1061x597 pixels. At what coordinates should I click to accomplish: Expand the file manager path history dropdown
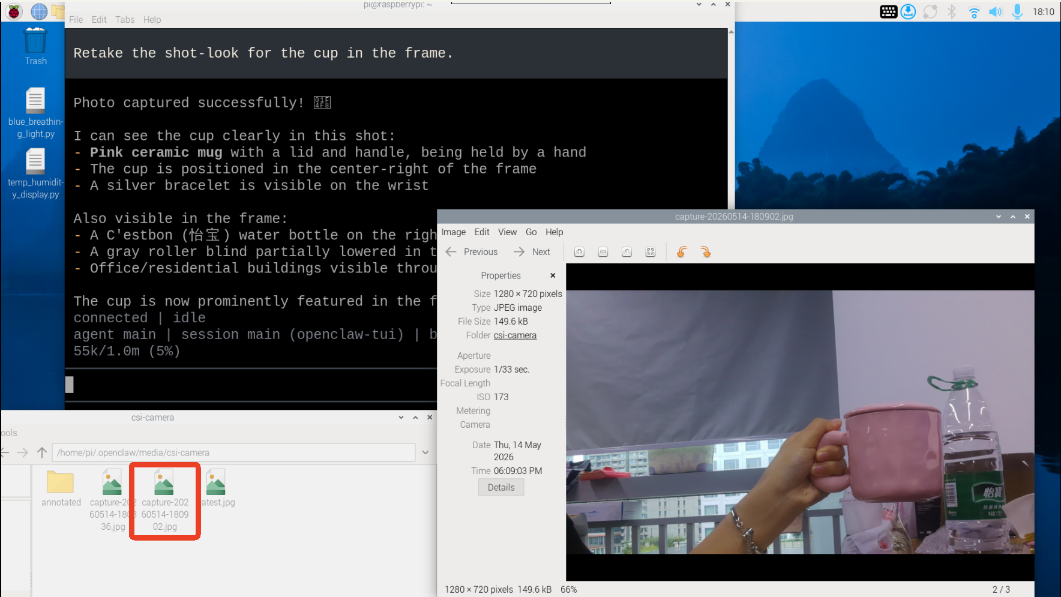[425, 452]
